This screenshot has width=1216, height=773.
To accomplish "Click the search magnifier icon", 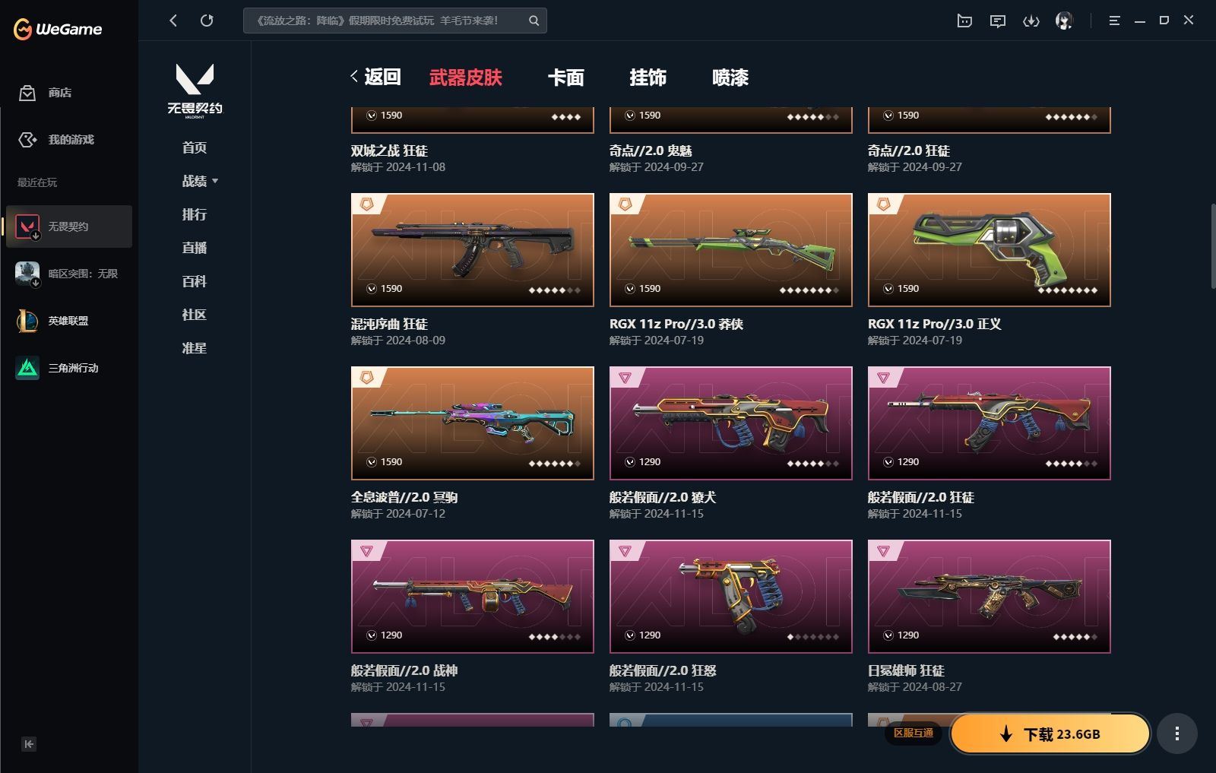I will [x=534, y=21].
